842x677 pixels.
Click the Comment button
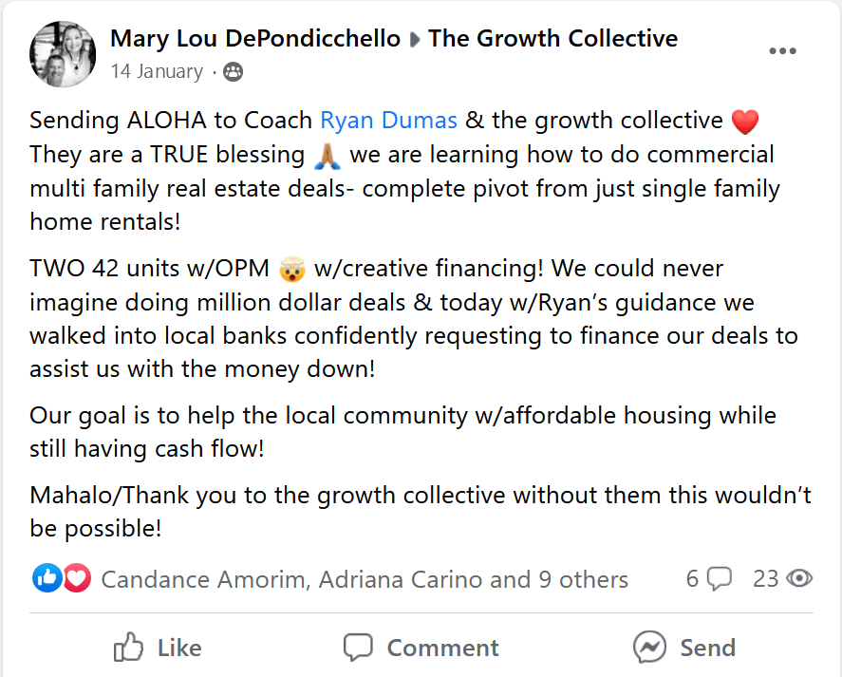(421, 648)
